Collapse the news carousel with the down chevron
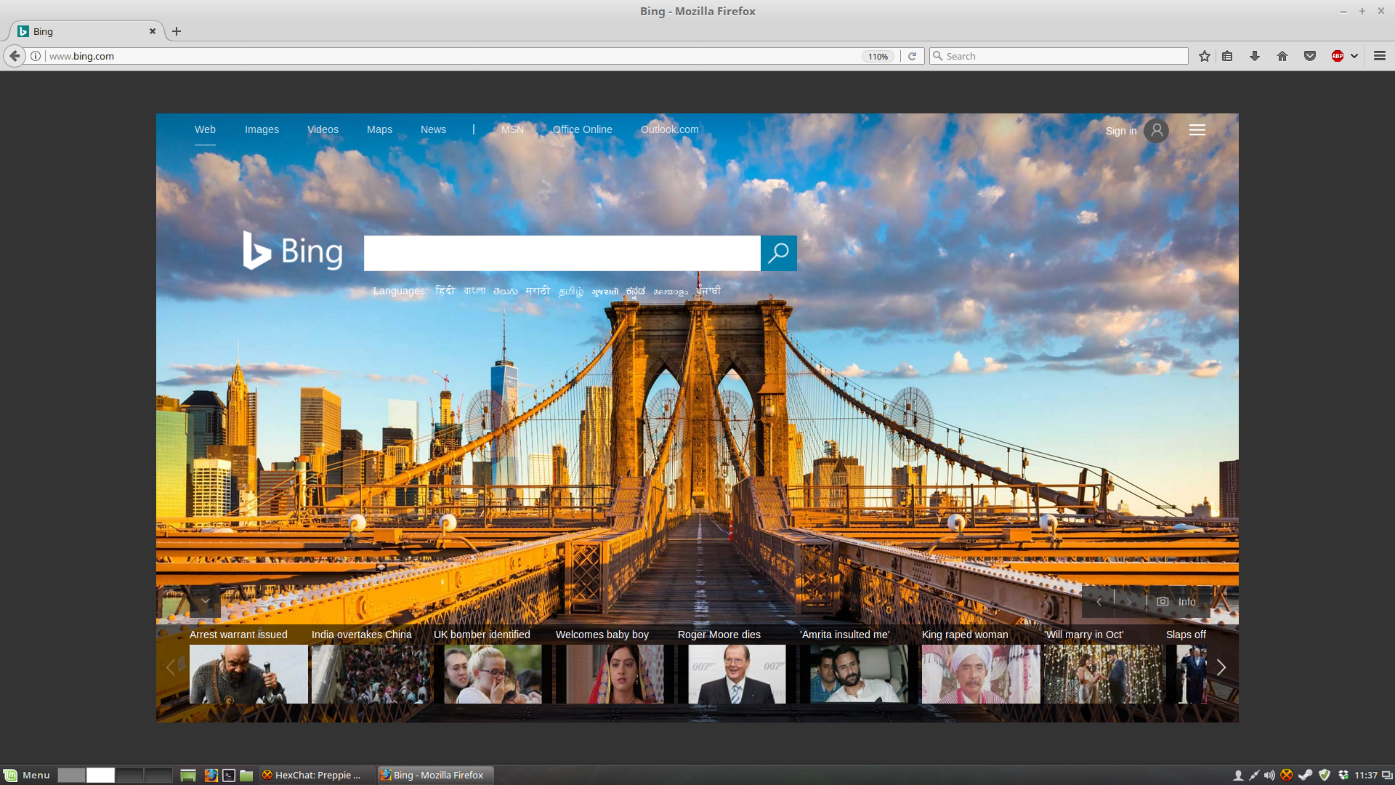 point(206,602)
